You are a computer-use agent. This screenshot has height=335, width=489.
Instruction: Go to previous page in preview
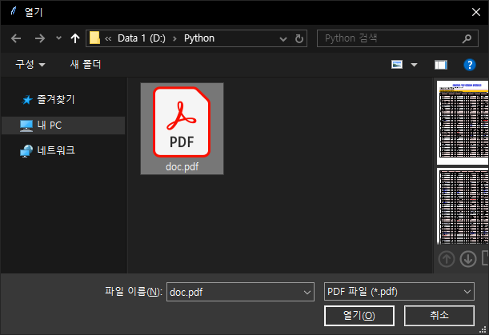coord(447,259)
